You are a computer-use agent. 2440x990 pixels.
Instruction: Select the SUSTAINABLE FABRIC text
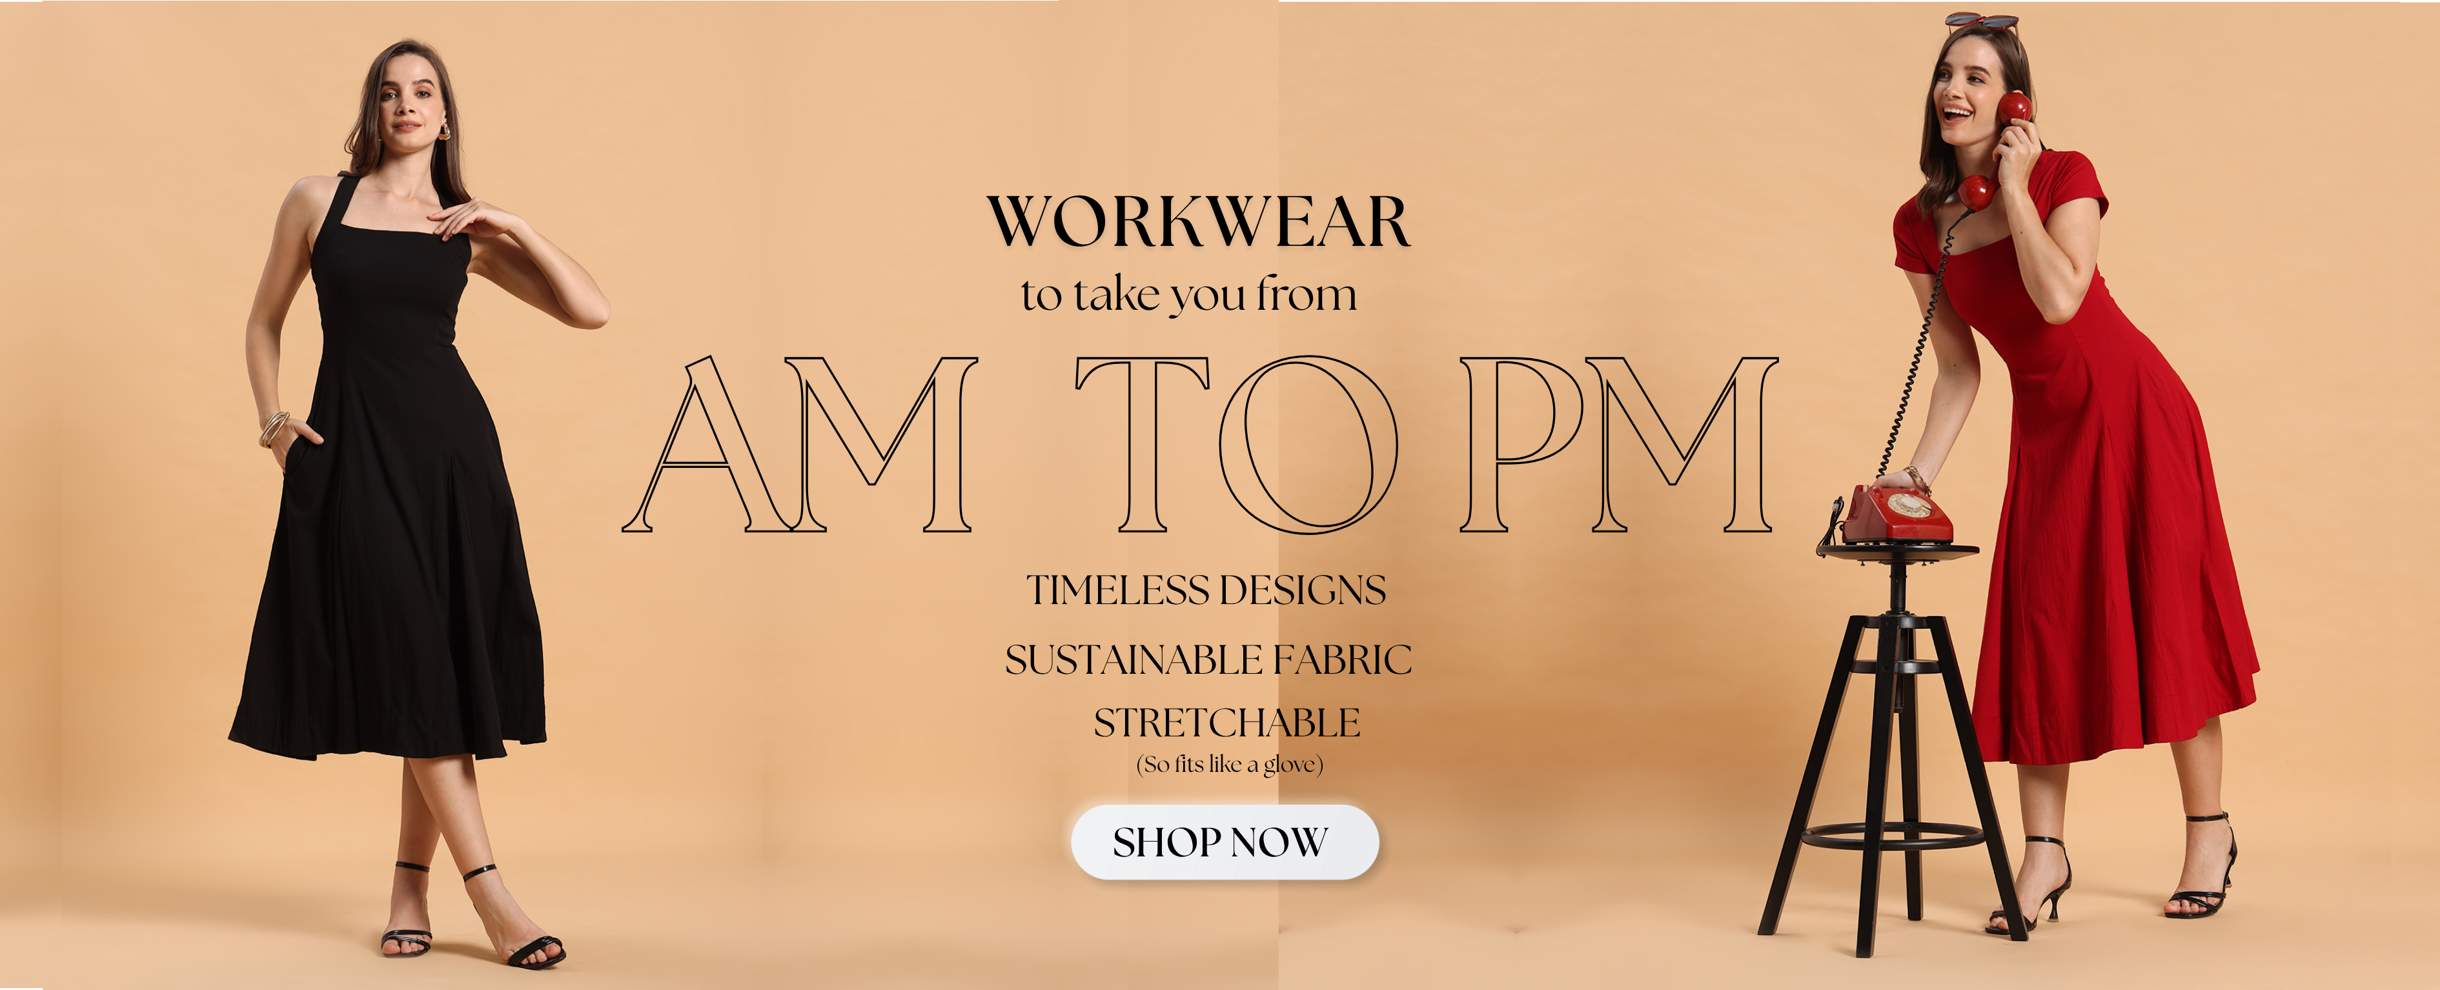coord(1208,660)
